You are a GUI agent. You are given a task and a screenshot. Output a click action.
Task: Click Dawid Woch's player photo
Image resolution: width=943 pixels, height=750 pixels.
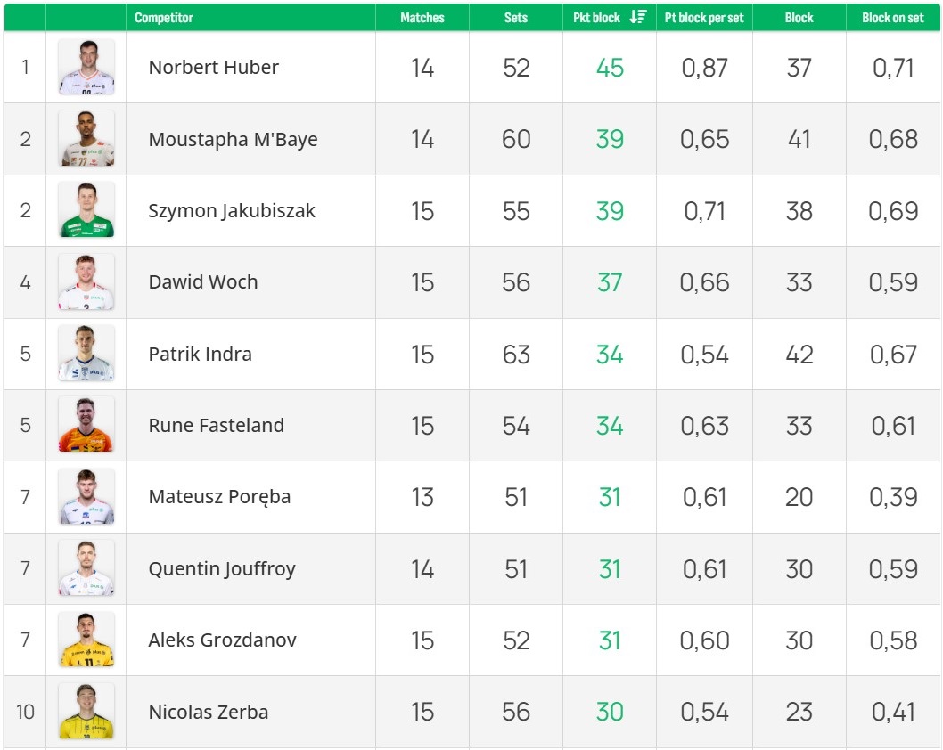point(86,282)
